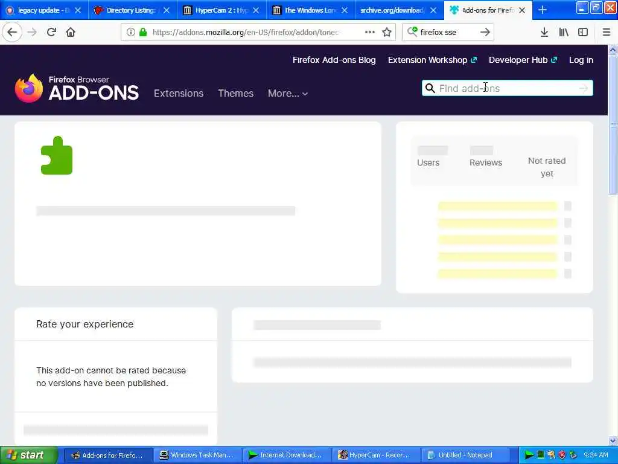The image size is (618, 464).
Task: Open HyperCam Recorder taskbar button
Action: tap(375, 455)
